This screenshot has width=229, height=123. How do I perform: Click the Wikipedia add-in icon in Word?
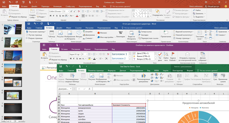click(x=121, y=33)
